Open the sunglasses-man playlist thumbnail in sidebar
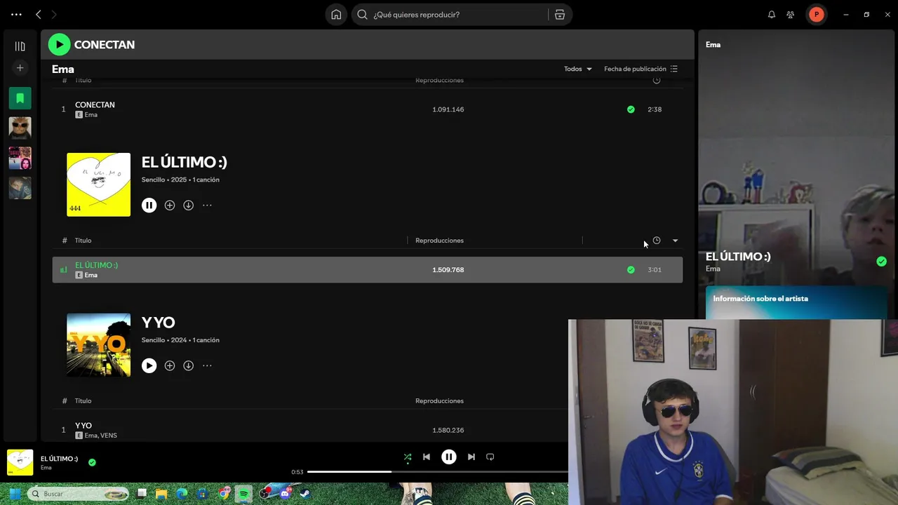 (x=20, y=128)
